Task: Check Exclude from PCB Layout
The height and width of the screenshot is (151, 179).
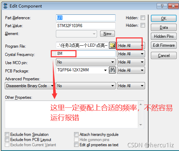Action: 7,140
